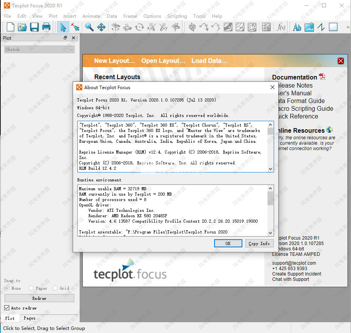
Task: Click the contour label tool icon
Action: (x=252, y=27)
